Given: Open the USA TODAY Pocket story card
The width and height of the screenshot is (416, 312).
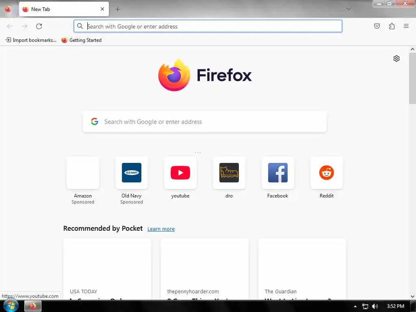Looking at the screenshot, I should (107, 269).
